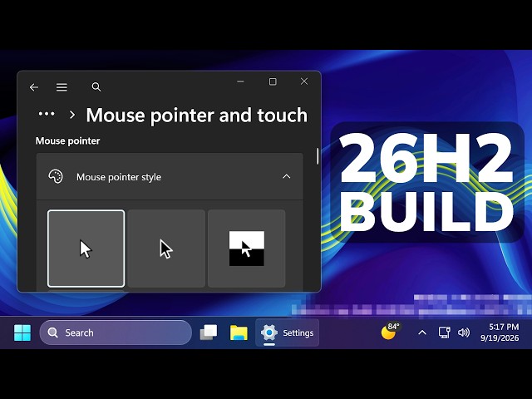
Task: Click the palette icon beside Mouse pointer style
Action: click(56, 176)
